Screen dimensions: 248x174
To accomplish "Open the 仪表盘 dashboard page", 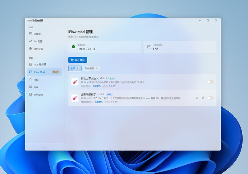I will [44, 34].
